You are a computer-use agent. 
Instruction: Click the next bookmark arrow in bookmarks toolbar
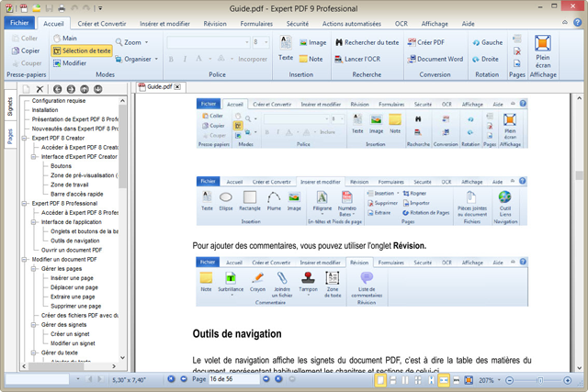71,89
